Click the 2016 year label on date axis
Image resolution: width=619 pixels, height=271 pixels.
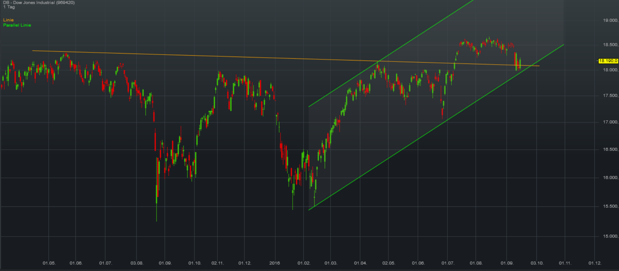tap(275, 263)
